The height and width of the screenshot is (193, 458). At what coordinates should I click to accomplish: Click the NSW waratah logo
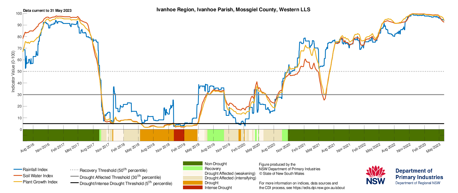(376, 175)
